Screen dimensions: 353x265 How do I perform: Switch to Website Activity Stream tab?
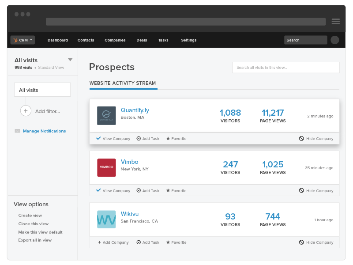tap(123, 83)
